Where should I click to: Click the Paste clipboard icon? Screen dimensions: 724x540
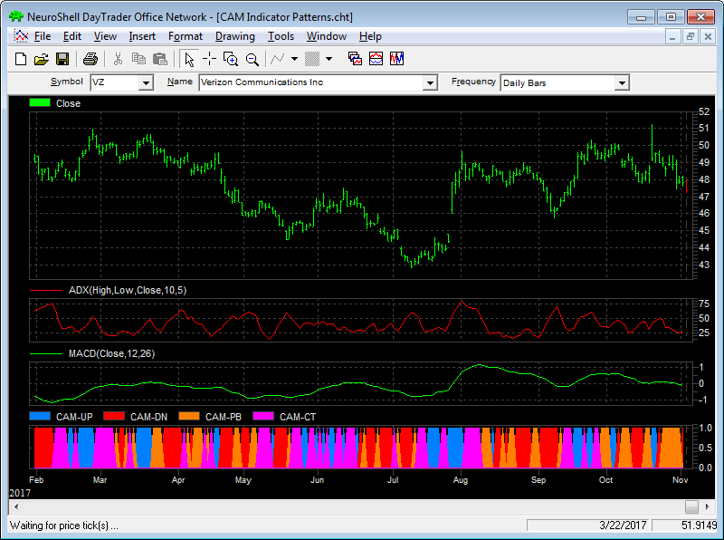tap(160, 59)
